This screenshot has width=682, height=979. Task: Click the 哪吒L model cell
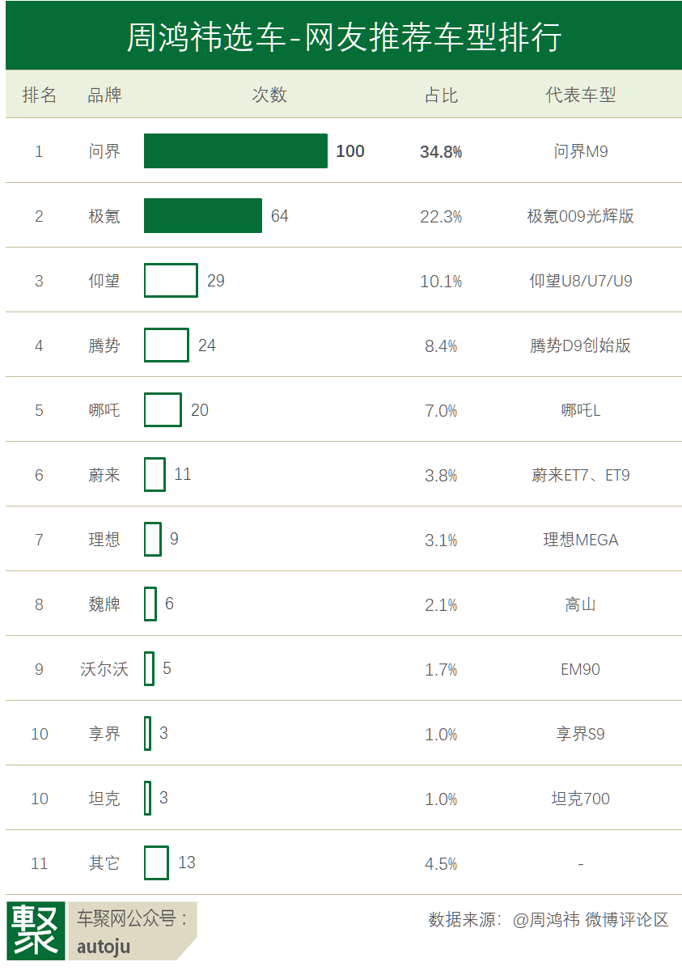click(580, 410)
